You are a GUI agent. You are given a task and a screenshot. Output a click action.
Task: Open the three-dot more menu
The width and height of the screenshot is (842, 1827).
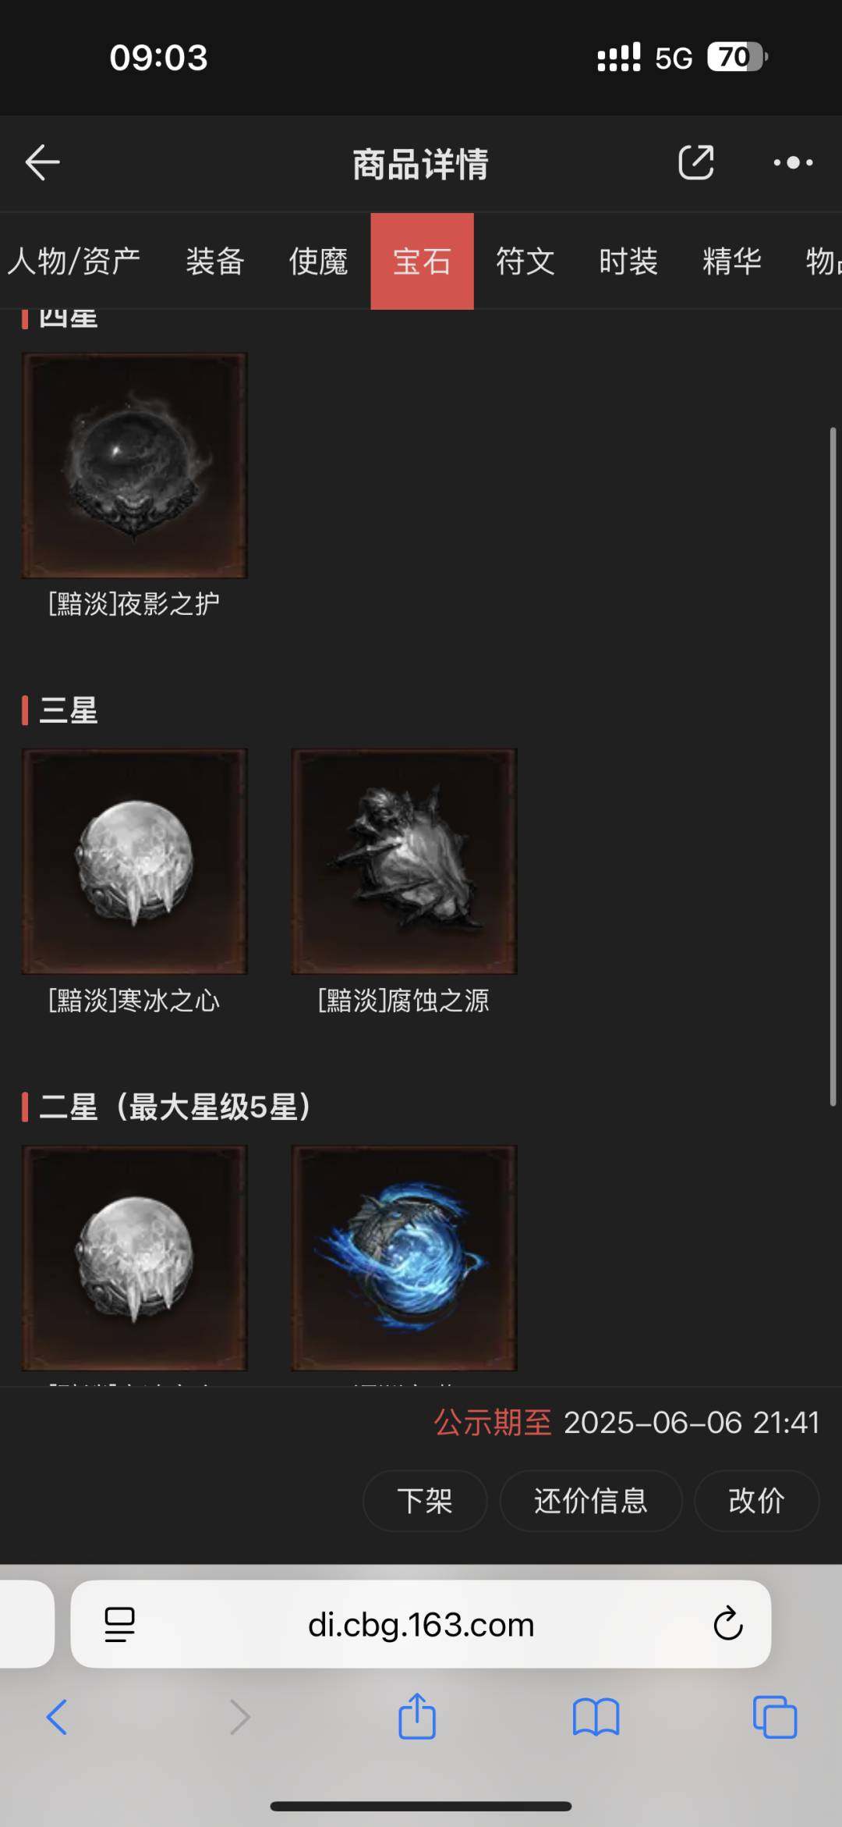[x=793, y=162]
